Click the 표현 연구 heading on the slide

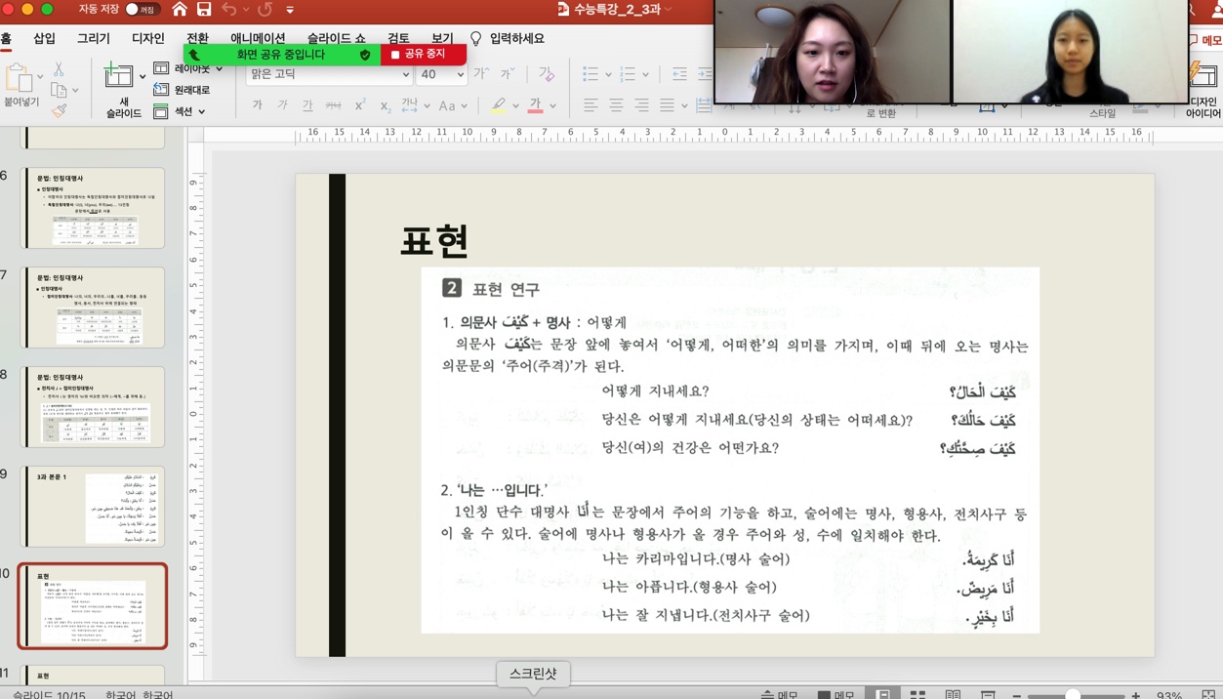[x=506, y=289]
